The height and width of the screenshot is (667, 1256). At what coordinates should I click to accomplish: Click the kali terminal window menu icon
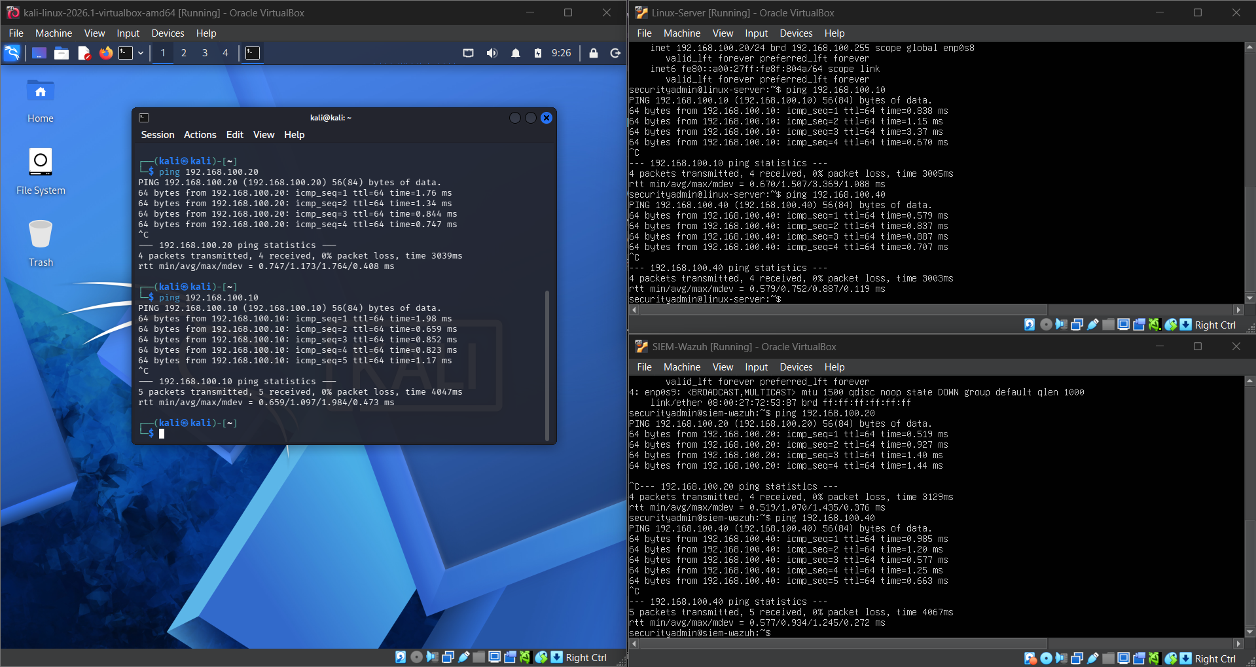click(x=144, y=118)
